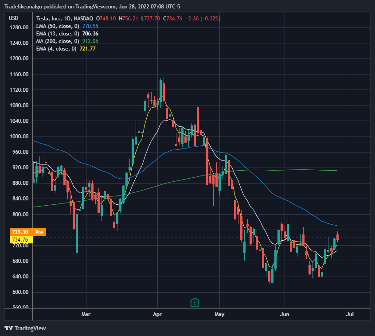Select the MA (200, close, 0) indicator
The height and width of the screenshot is (336, 375).
coord(58,41)
